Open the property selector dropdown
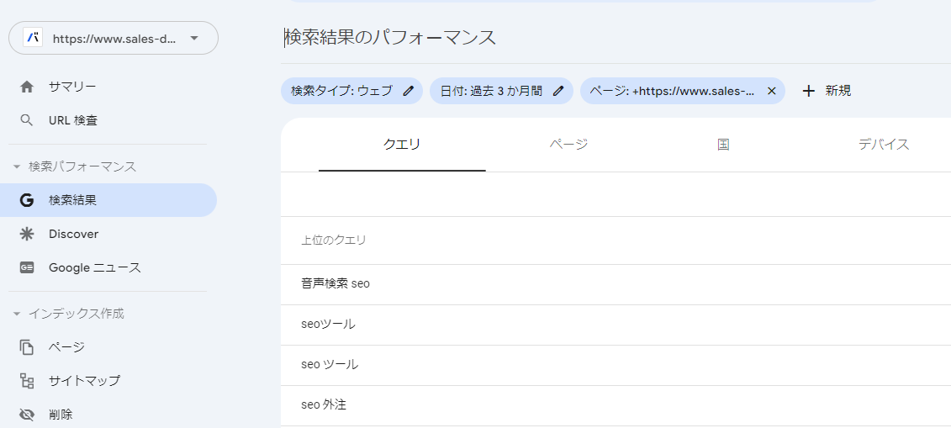 (x=114, y=38)
